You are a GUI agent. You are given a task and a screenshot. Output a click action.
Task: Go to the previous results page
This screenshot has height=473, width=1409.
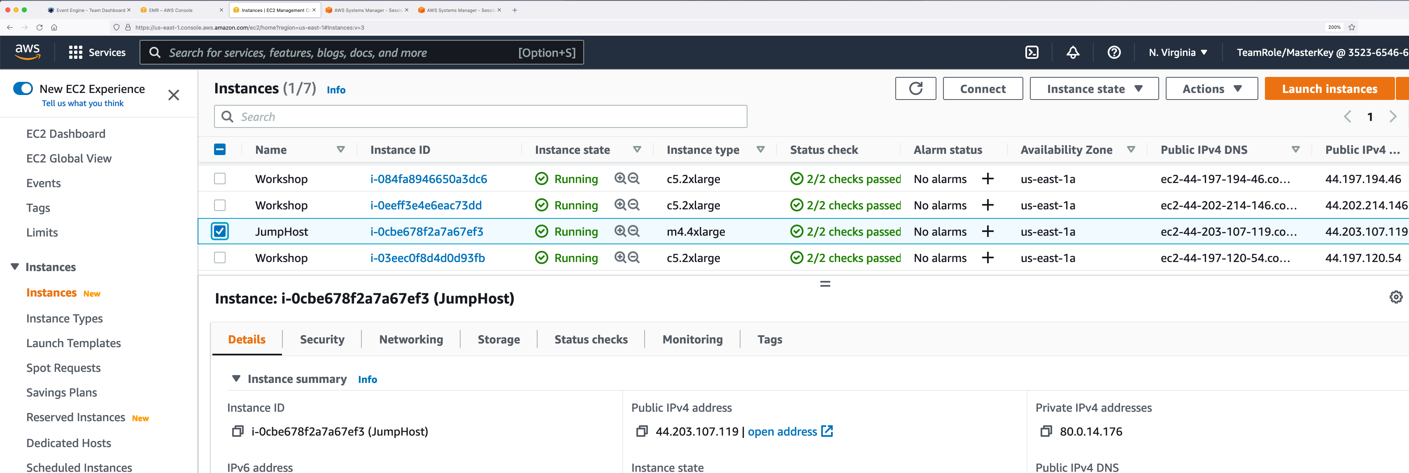tap(1347, 116)
